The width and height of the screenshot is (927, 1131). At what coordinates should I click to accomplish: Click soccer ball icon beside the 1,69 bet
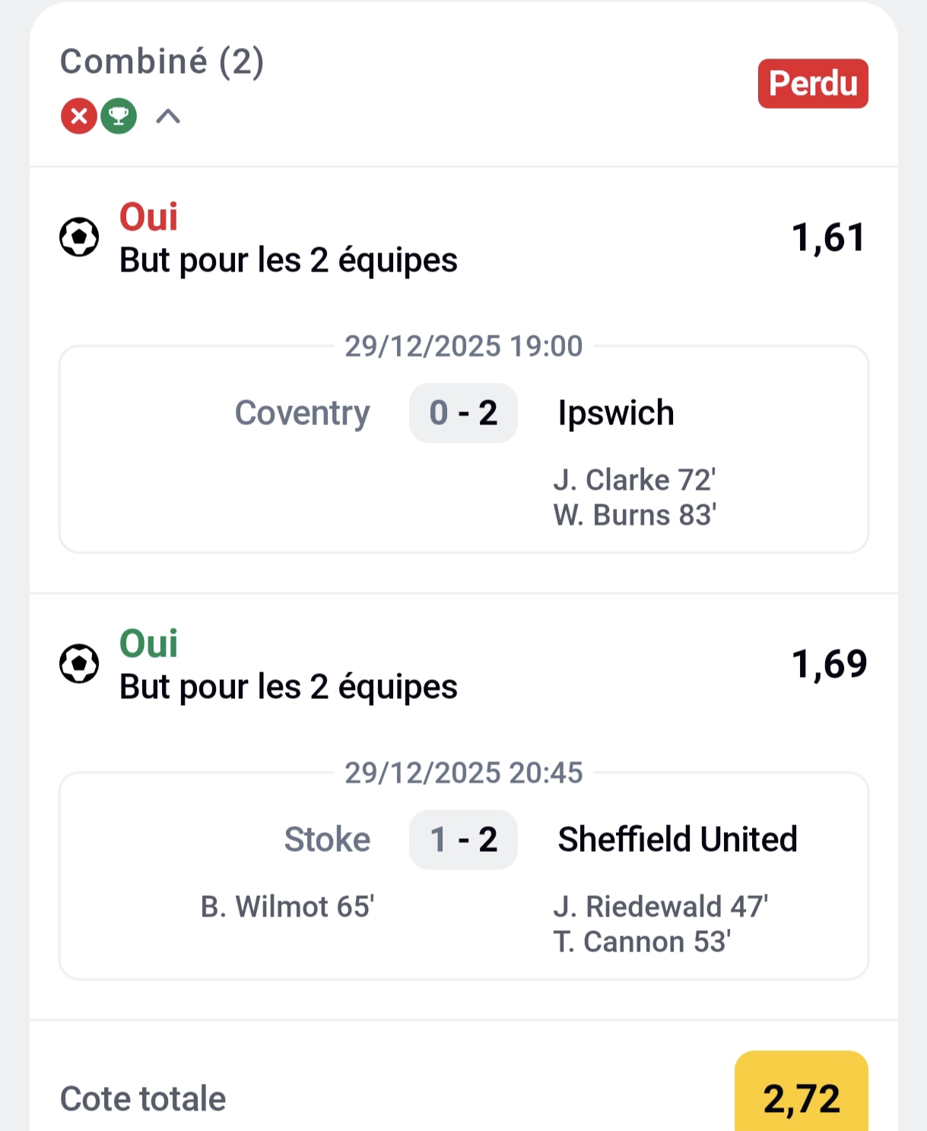point(79,664)
